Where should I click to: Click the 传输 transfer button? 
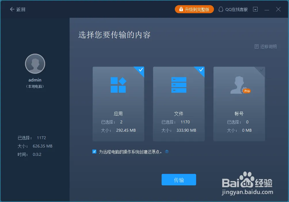[x=179, y=180]
